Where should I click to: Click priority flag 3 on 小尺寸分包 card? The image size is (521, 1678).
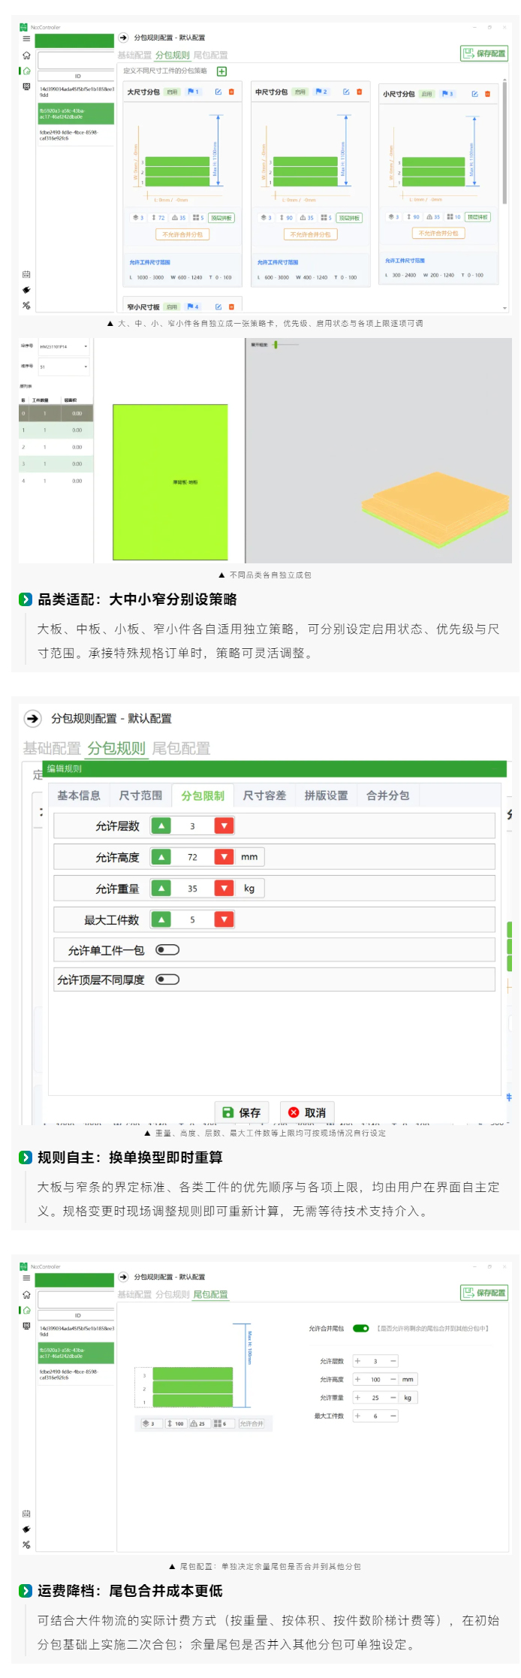tap(448, 94)
